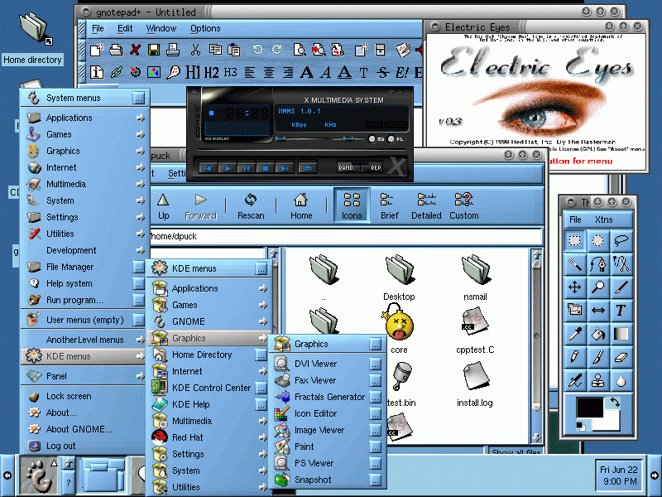Expand the GNOME submenu in KDE menus
Image resolution: width=662 pixels, height=497 pixels.
coord(210,321)
